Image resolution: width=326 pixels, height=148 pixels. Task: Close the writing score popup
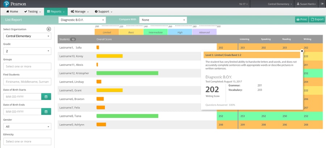coord(302,51)
